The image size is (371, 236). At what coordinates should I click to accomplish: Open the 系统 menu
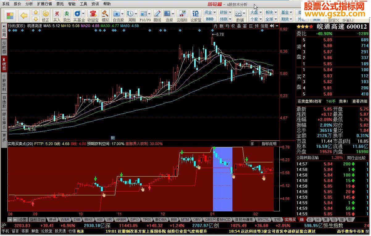click(6, 4)
